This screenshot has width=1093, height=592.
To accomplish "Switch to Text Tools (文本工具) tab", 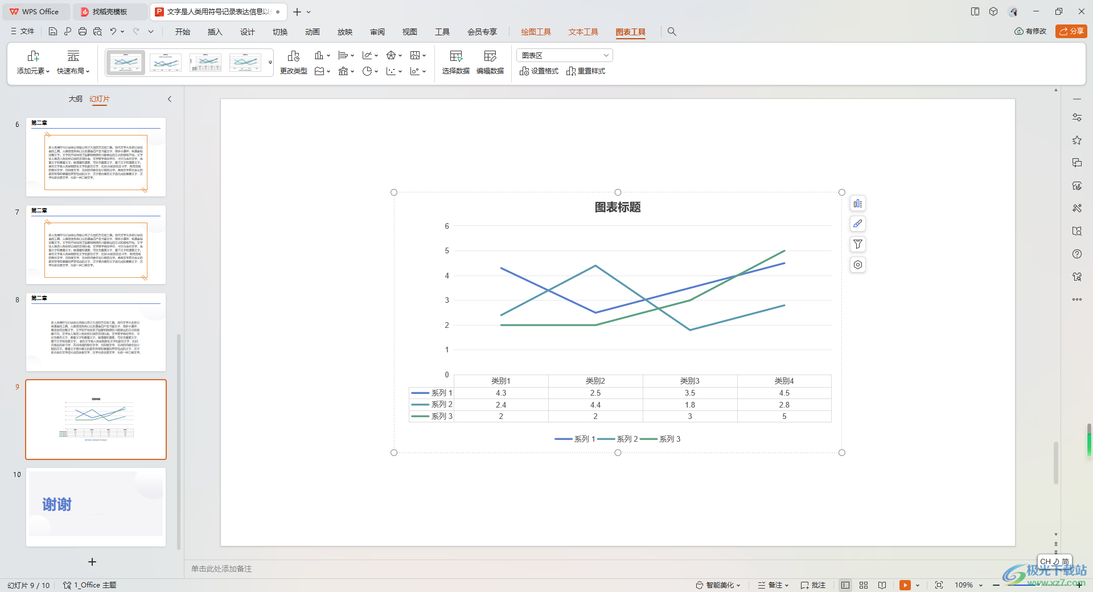I will (x=584, y=32).
